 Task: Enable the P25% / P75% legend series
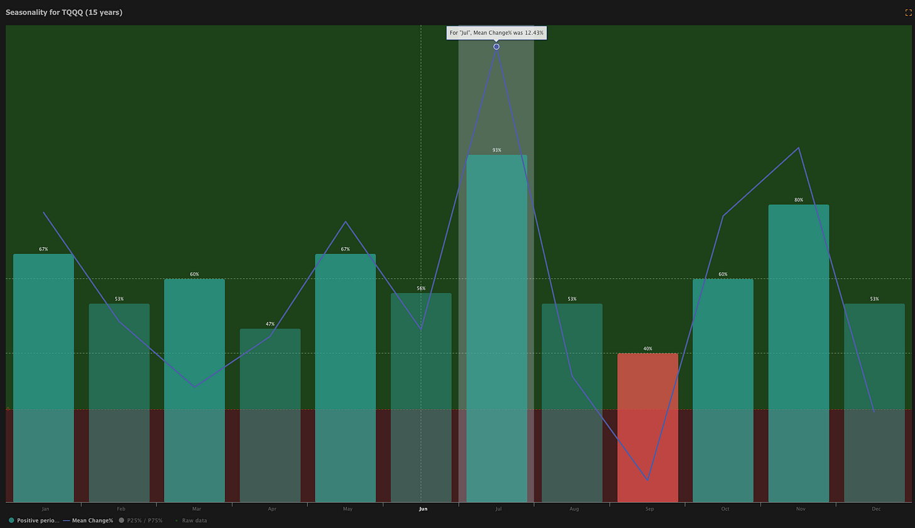(x=141, y=520)
